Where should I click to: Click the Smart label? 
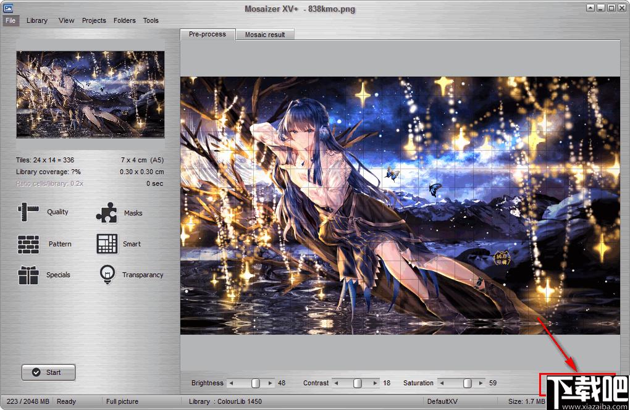[132, 244]
